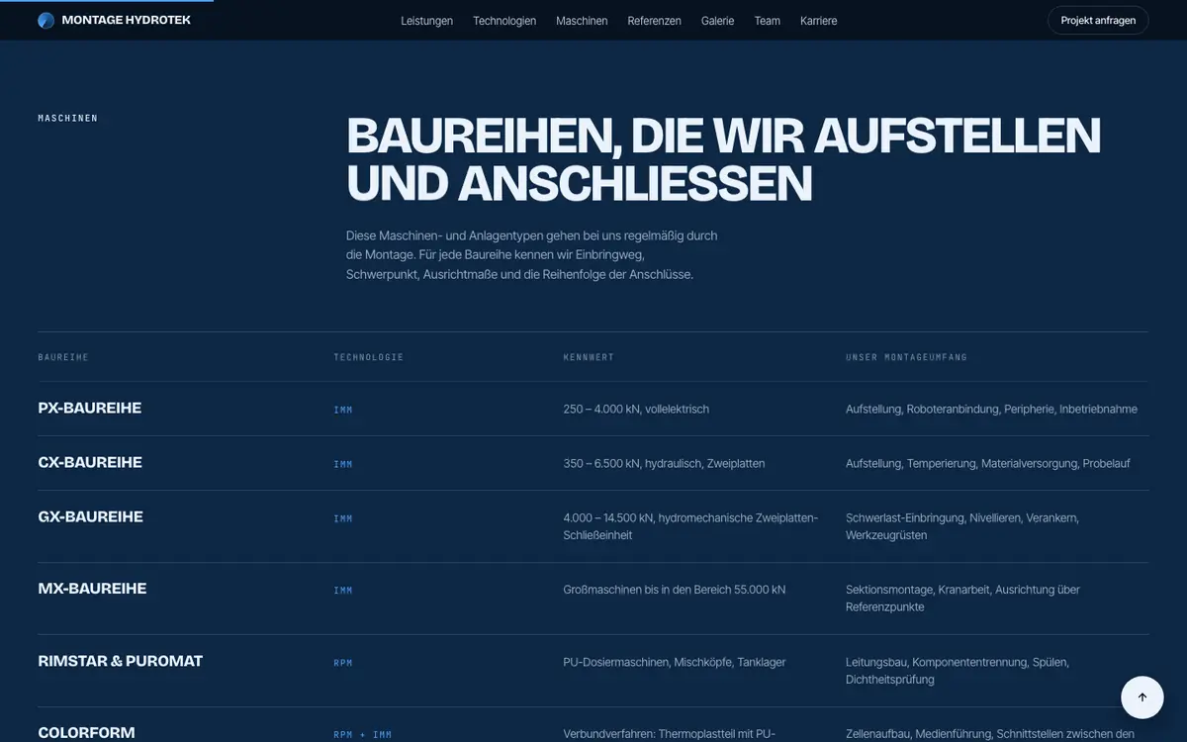Viewport: 1187px width, 742px height.
Task: Select the PX-BAUREIHE row title
Action: (x=90, y=408)
